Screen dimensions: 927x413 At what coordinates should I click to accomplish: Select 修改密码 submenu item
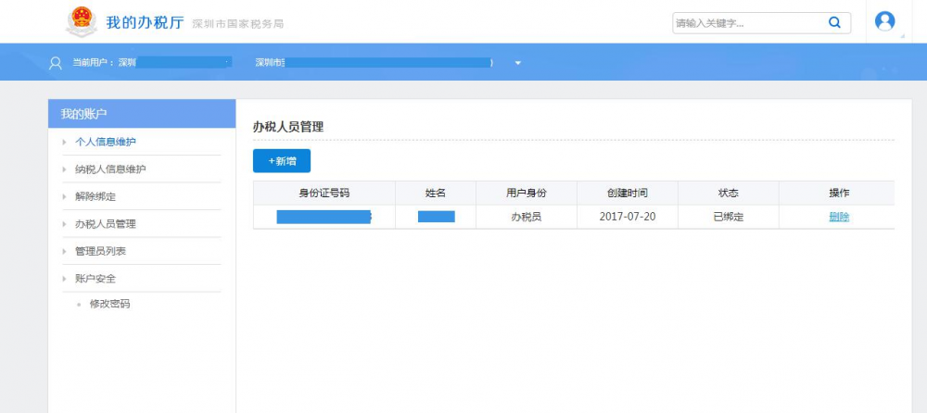click(x=109, y=304)
